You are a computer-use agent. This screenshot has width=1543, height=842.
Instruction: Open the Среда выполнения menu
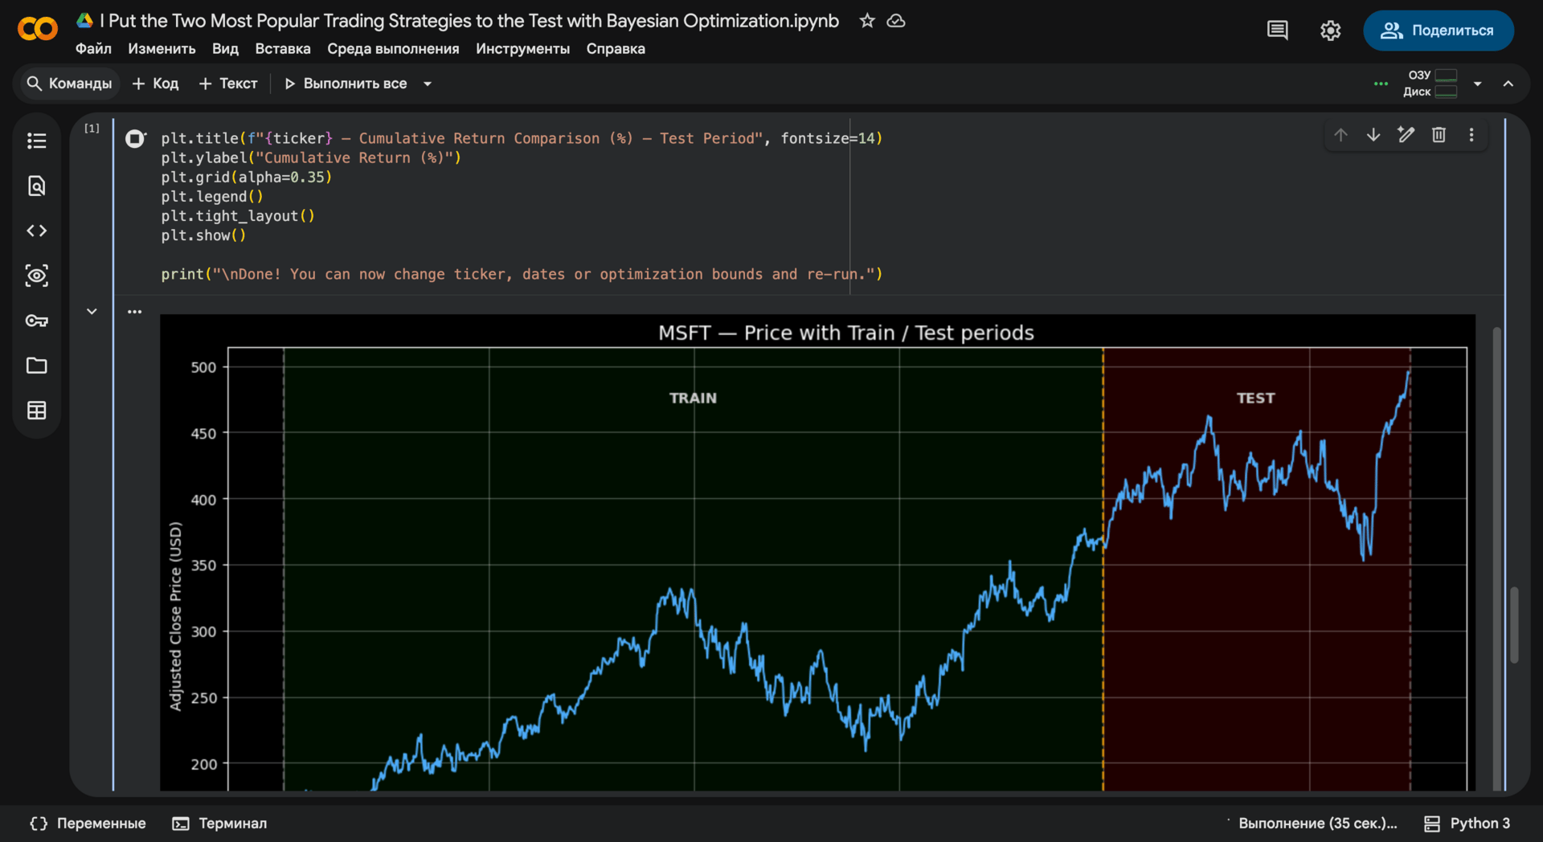click(x=393, y=49)
